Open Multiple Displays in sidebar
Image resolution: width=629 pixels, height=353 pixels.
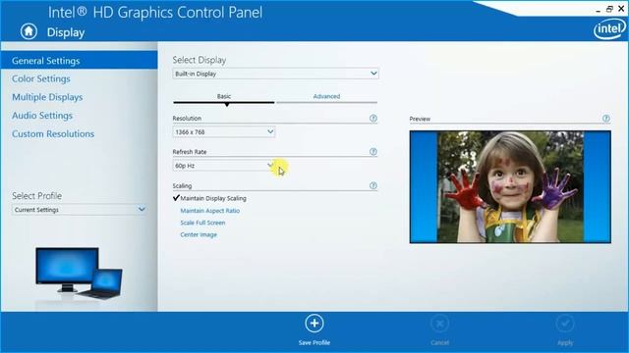click(47, 97)
